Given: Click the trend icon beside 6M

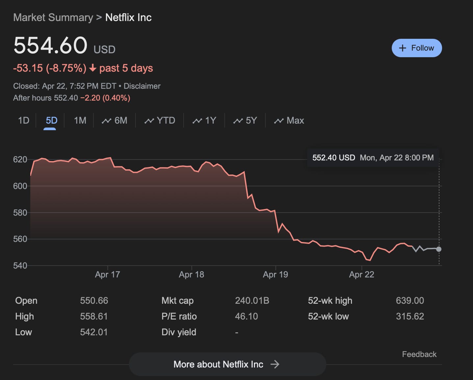Looking at the screenshot, I should 106,121.
